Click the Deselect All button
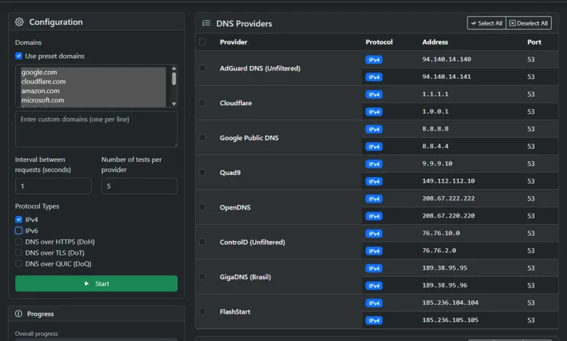The image size is (567, 341). [x=528, y=23]
